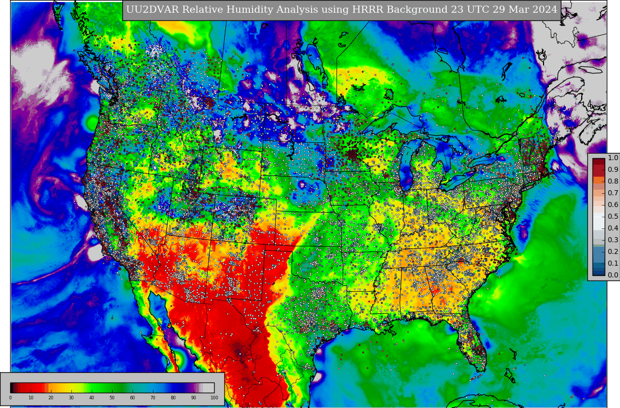Click the 80 tick label on humidity colorbar

(x=173, y=398)
